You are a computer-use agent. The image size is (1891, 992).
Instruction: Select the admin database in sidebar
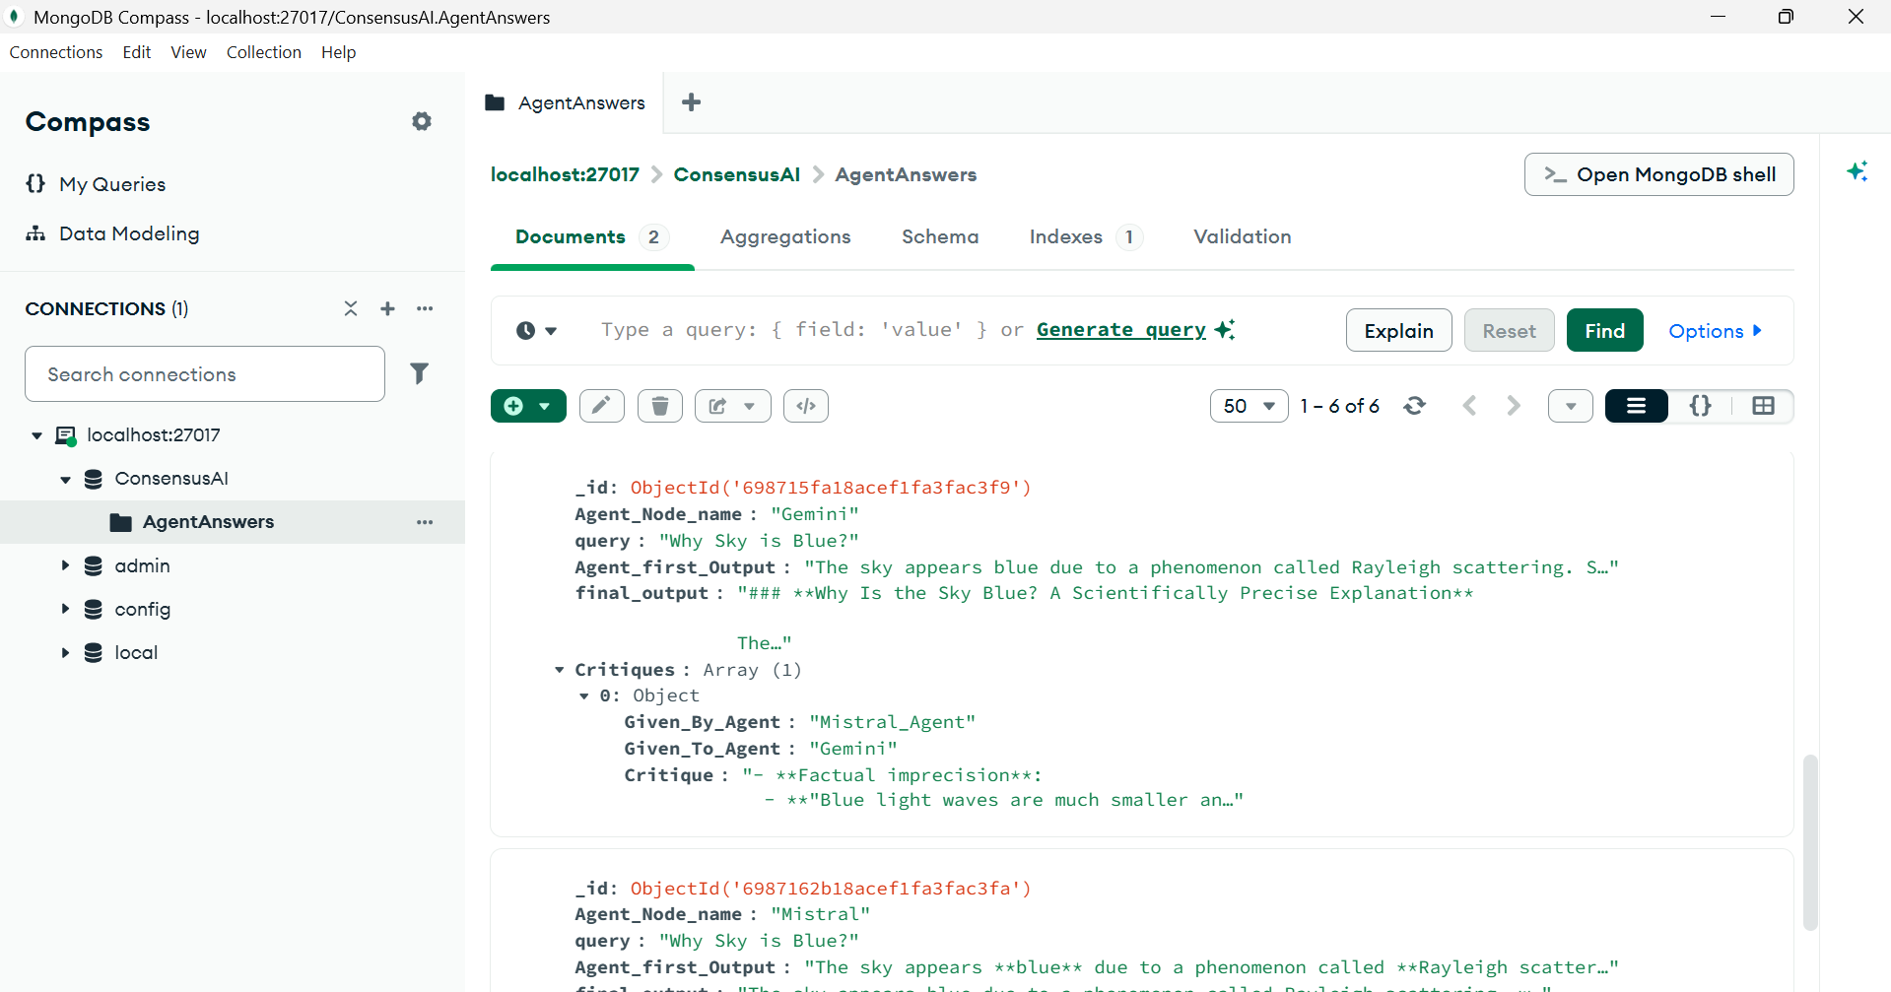click(142, 565)
